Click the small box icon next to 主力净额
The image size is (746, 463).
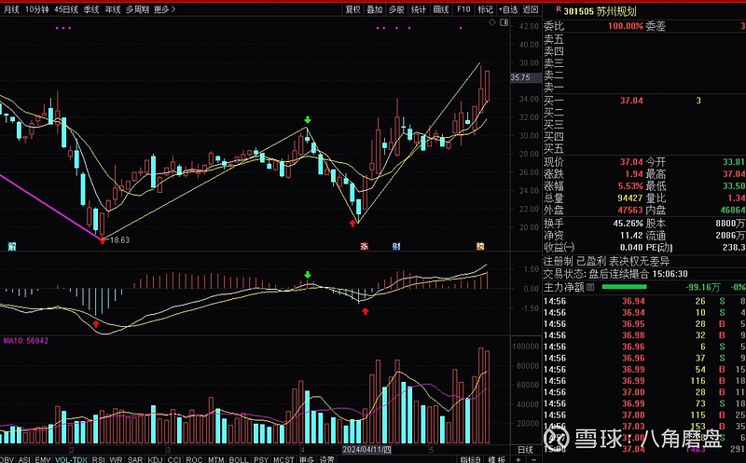tap(590, 287)
